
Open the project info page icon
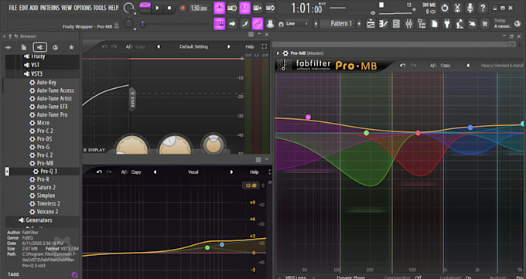click(435, 24)
